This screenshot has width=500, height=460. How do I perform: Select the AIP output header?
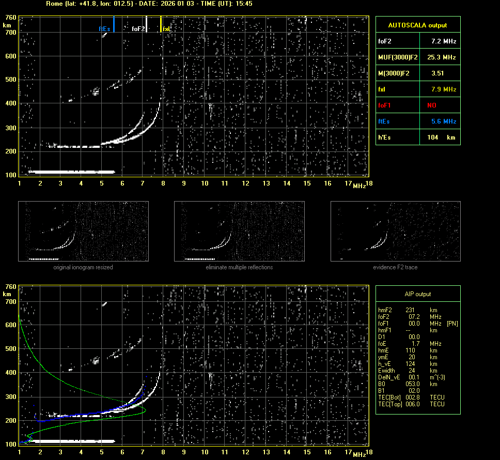pyautogui.click(x=417, y=294)
